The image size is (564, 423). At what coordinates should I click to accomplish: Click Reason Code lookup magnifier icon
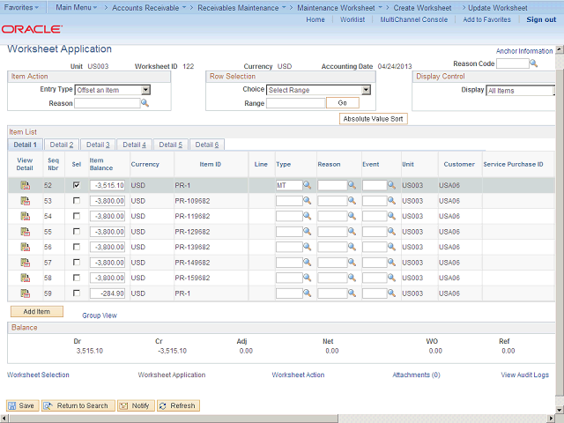(x=536, y=63)
